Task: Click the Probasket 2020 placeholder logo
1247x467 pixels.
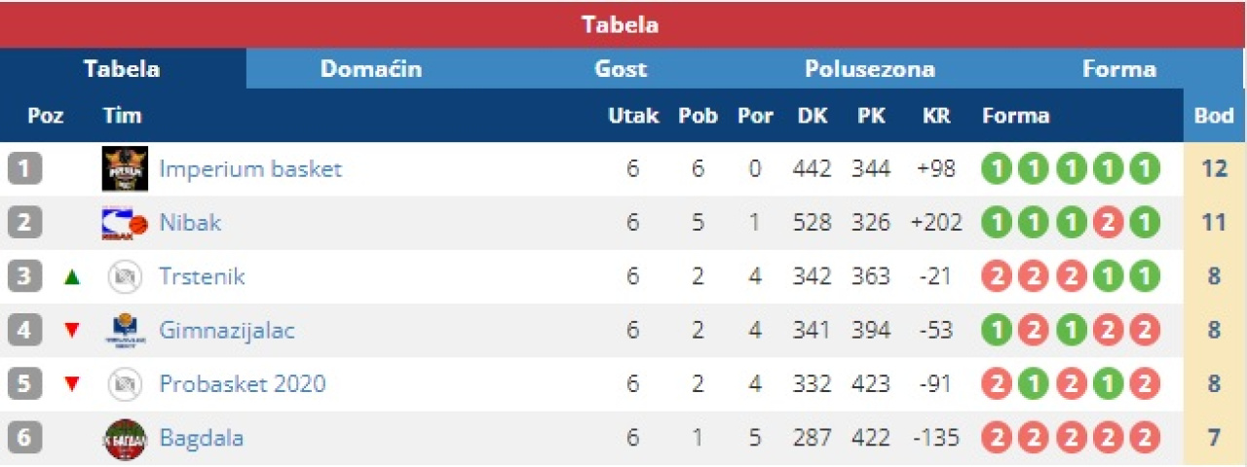Action: 125,384
